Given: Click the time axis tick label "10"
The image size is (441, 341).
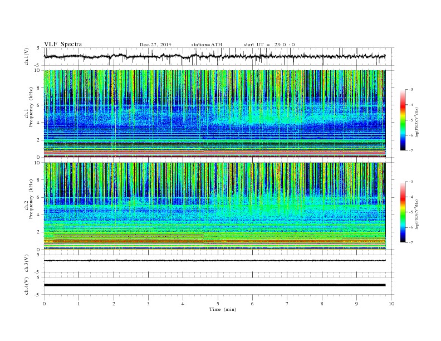Looking at the screenshot, I should click(x=391, y=304).
